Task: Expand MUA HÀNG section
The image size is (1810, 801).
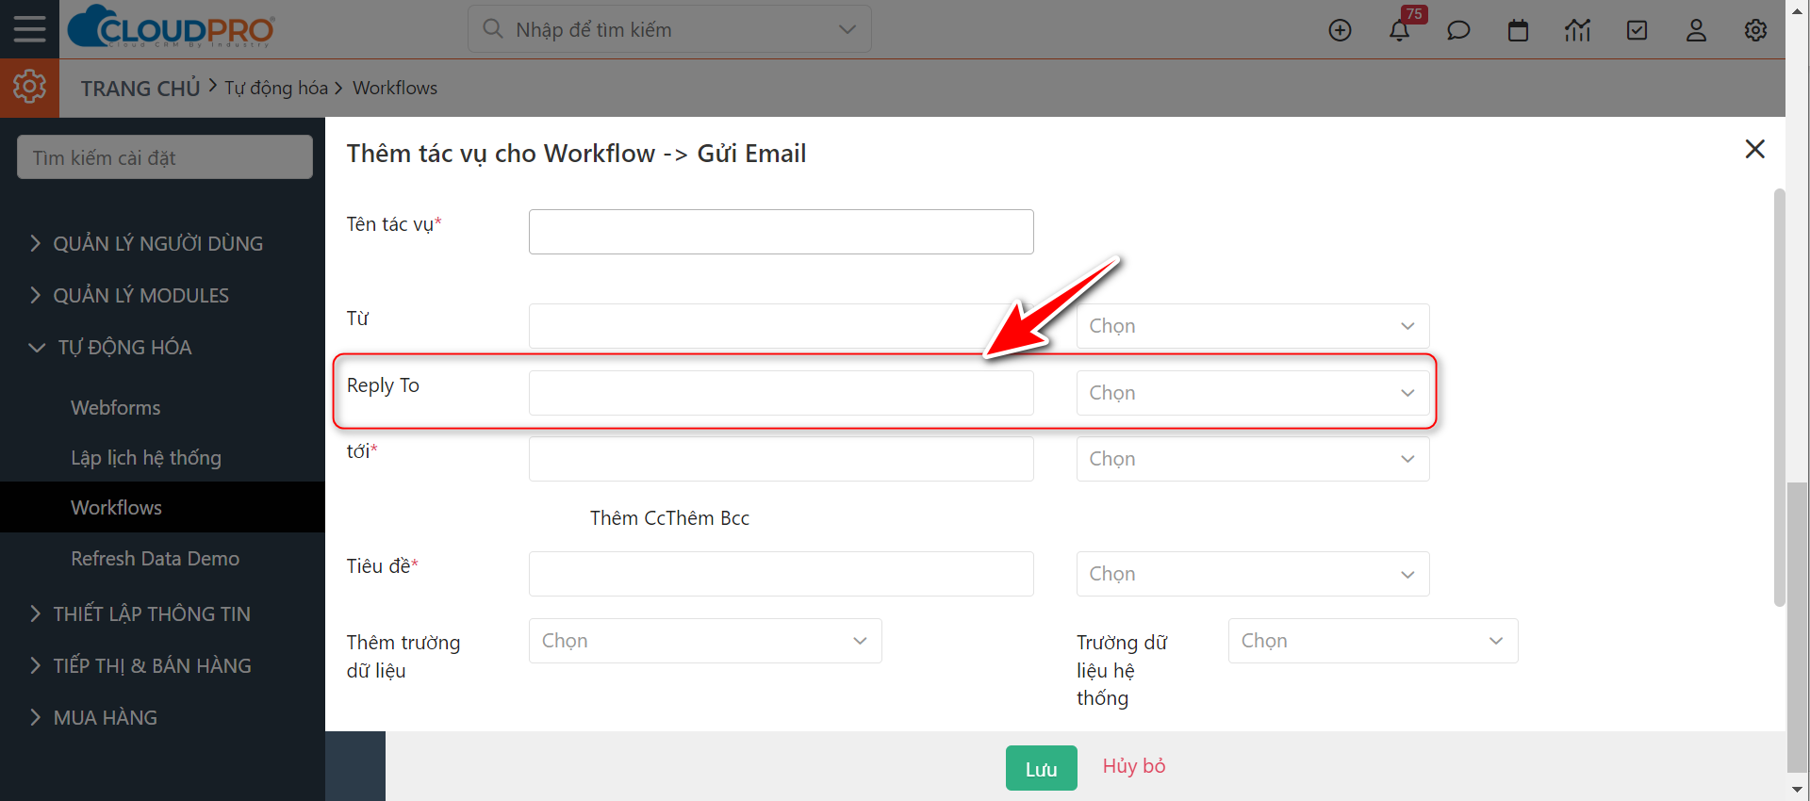Action: [x=94, y=717]
